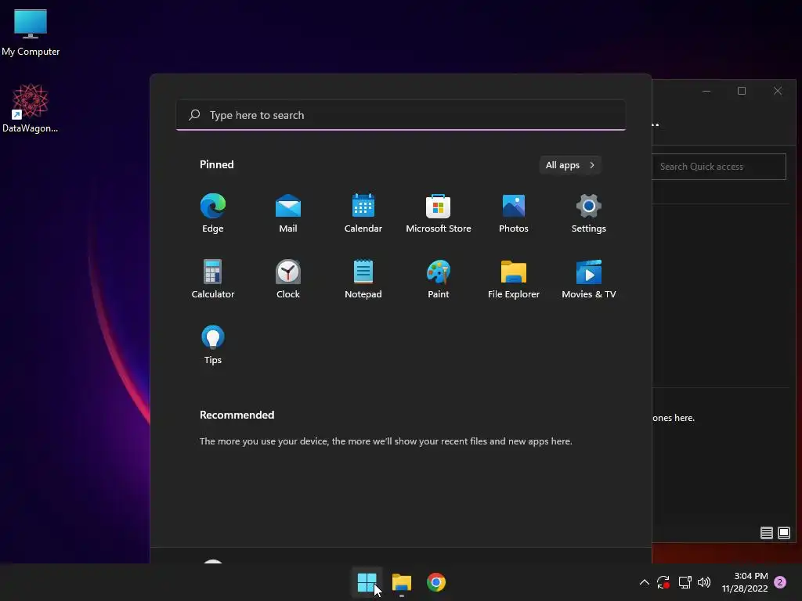Open Notepad
This screenshot has width=802, height=601.
[x=363, y=279]
